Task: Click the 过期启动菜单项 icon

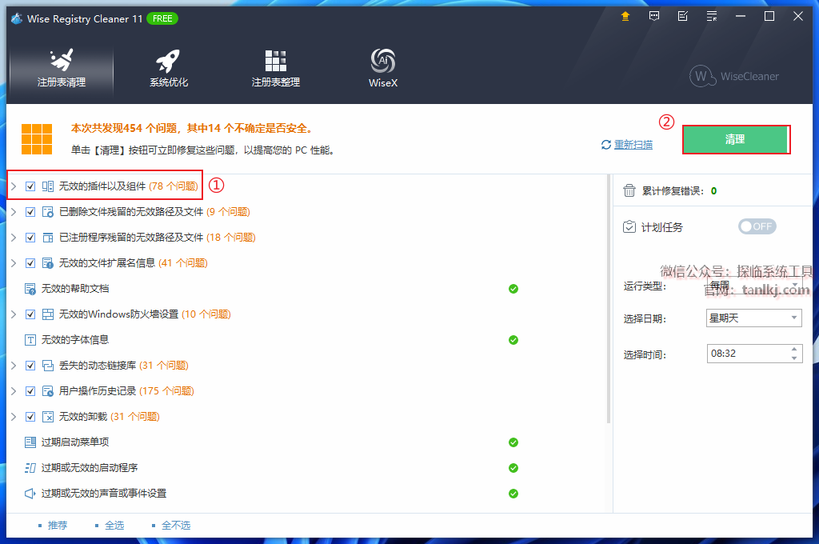Action: tap(30, 442)
